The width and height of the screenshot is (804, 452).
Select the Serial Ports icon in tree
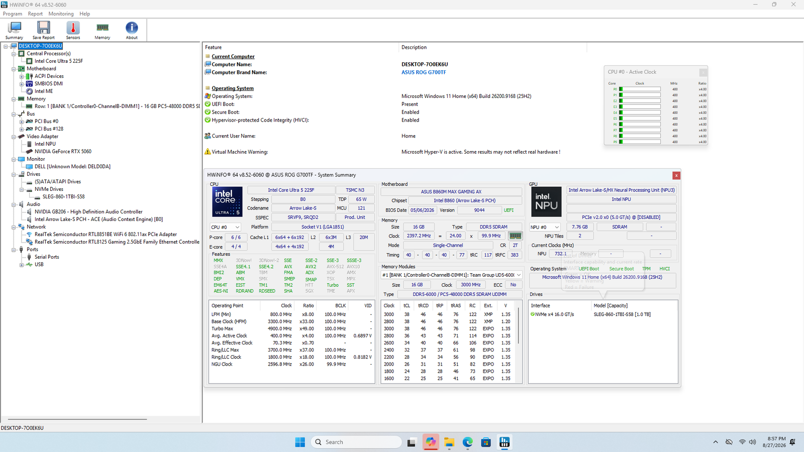[x=29, y=257]
